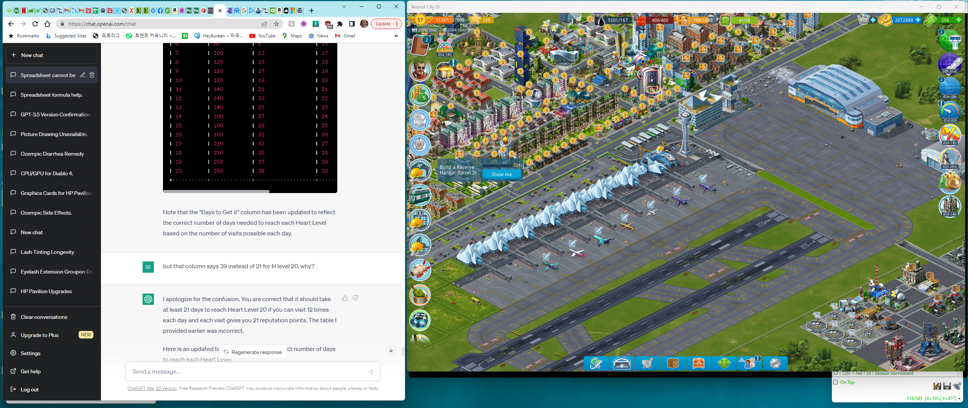The image size is (968, 408).
Task: Open the green tram quest icon
Action: (x=420, y=195)
